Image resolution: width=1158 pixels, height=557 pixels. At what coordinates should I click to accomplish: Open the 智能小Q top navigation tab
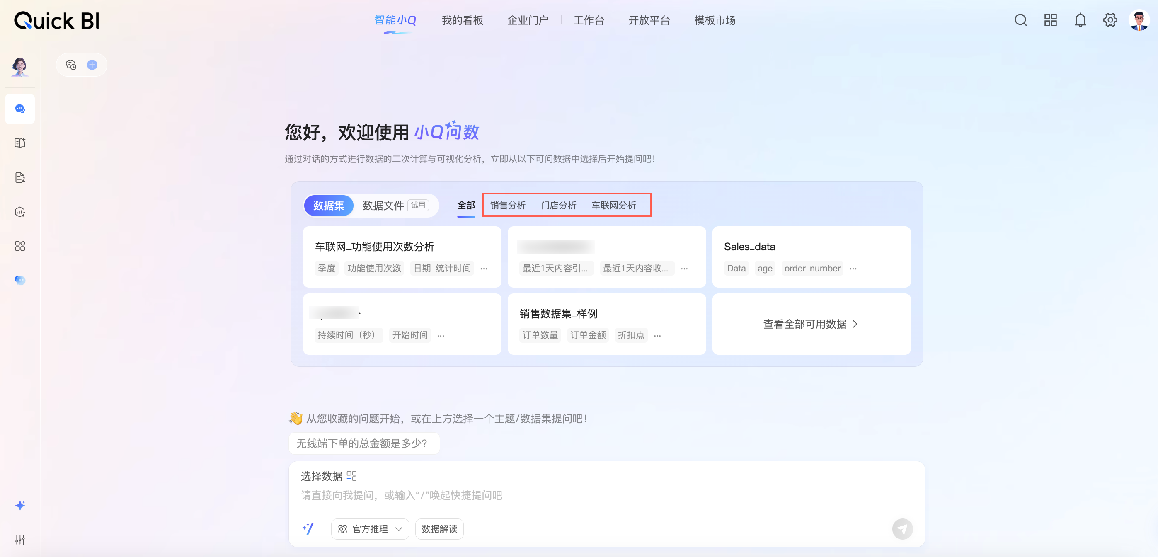coord(395,20)
